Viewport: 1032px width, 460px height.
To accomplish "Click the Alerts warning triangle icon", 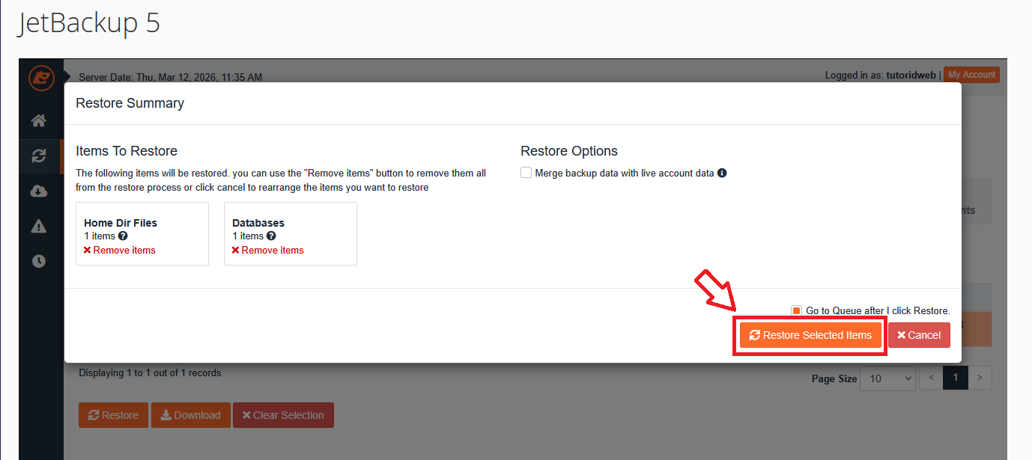I will [x=40, y=226].
